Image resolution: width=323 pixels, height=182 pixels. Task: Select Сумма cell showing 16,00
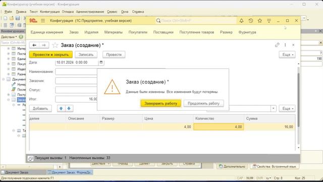point(270,127)
